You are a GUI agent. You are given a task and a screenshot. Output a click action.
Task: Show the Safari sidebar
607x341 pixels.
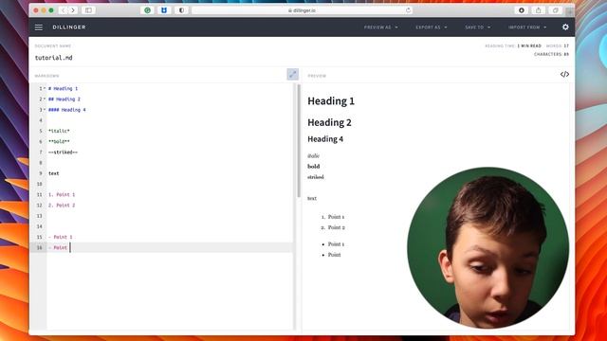88,10
